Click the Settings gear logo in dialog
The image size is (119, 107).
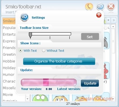click(24, 17)
